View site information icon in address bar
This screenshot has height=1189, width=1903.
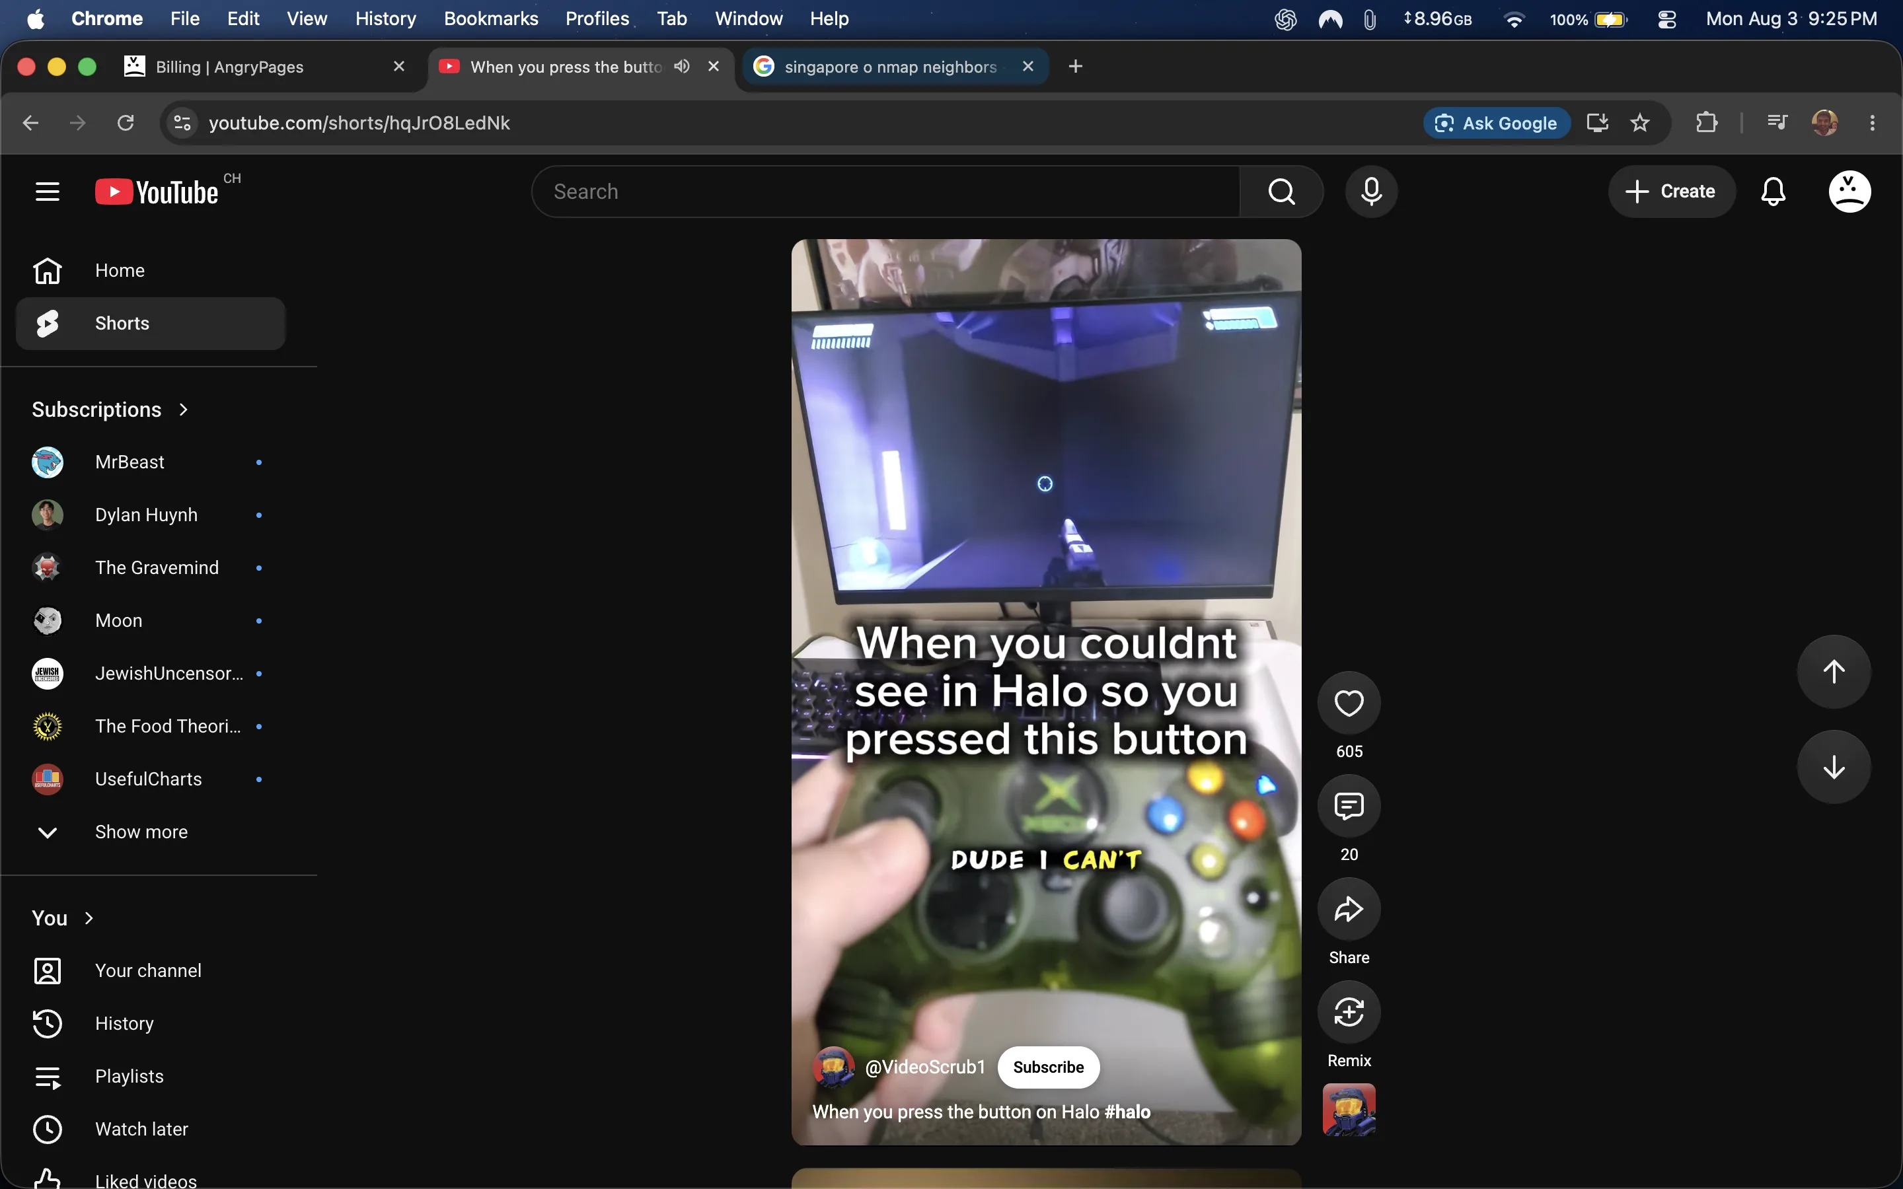pyautogui.click(x=182, y=123)
